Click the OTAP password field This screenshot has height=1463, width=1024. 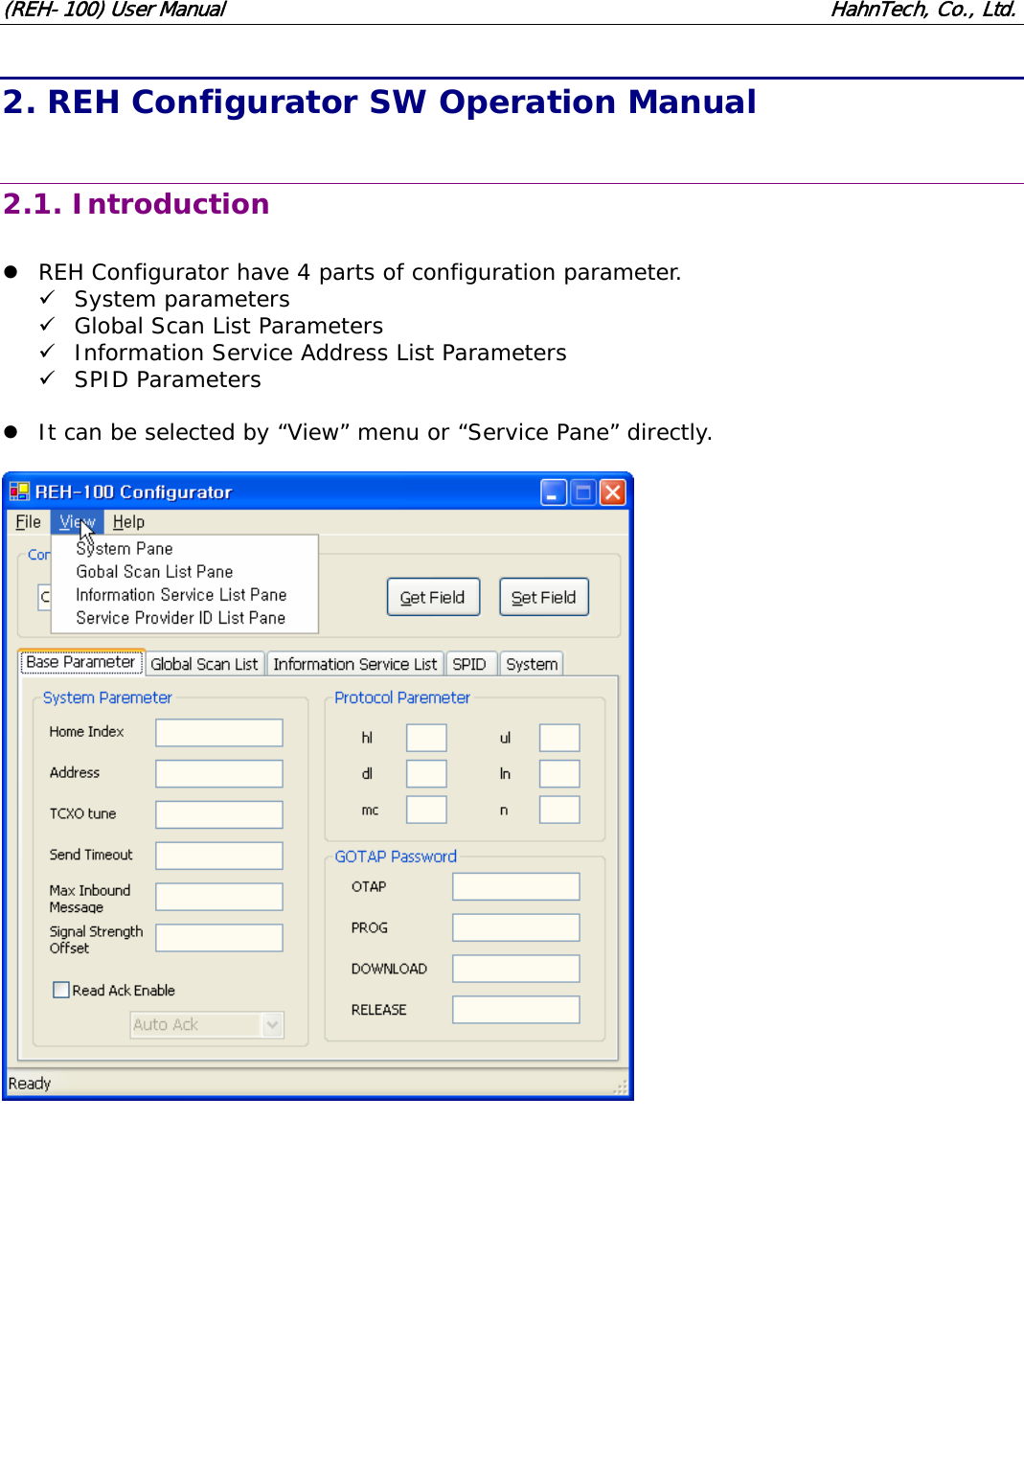[x=515, y=885]
